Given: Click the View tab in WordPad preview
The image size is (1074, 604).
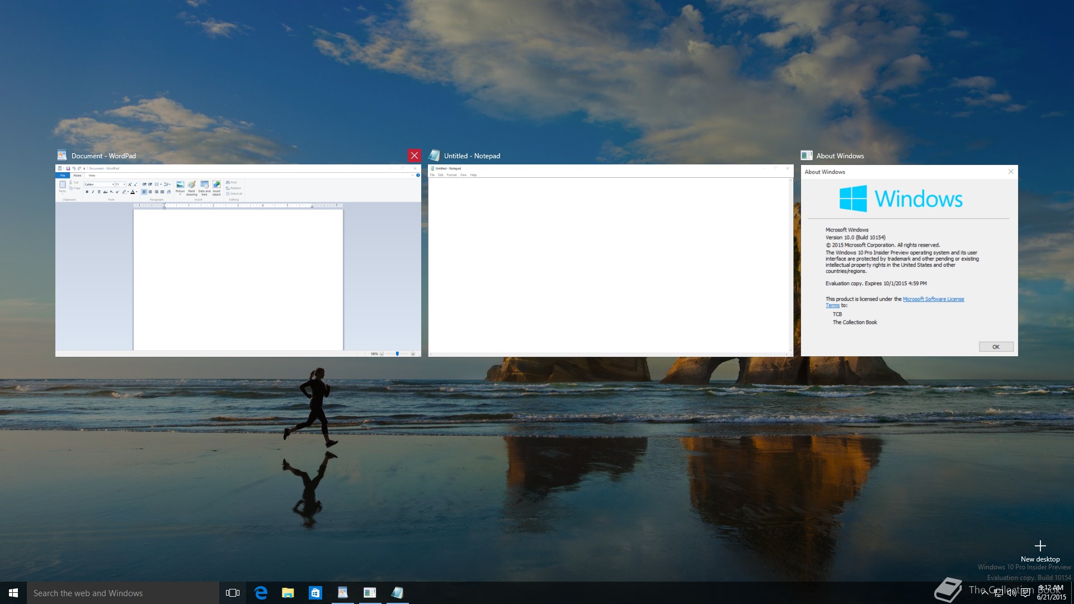Looking at the screenshot, I should 92,176.
